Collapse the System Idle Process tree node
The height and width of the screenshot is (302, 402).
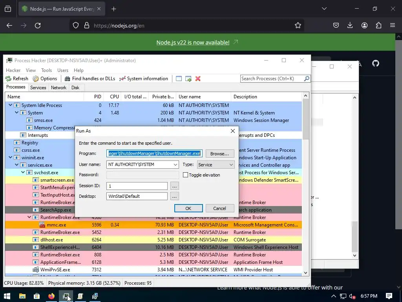10,105
